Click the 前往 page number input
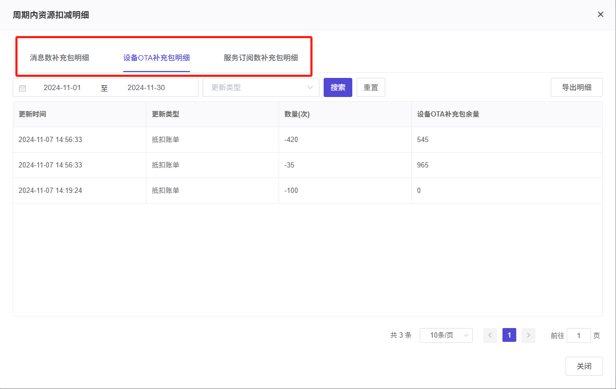 [579, 335]
